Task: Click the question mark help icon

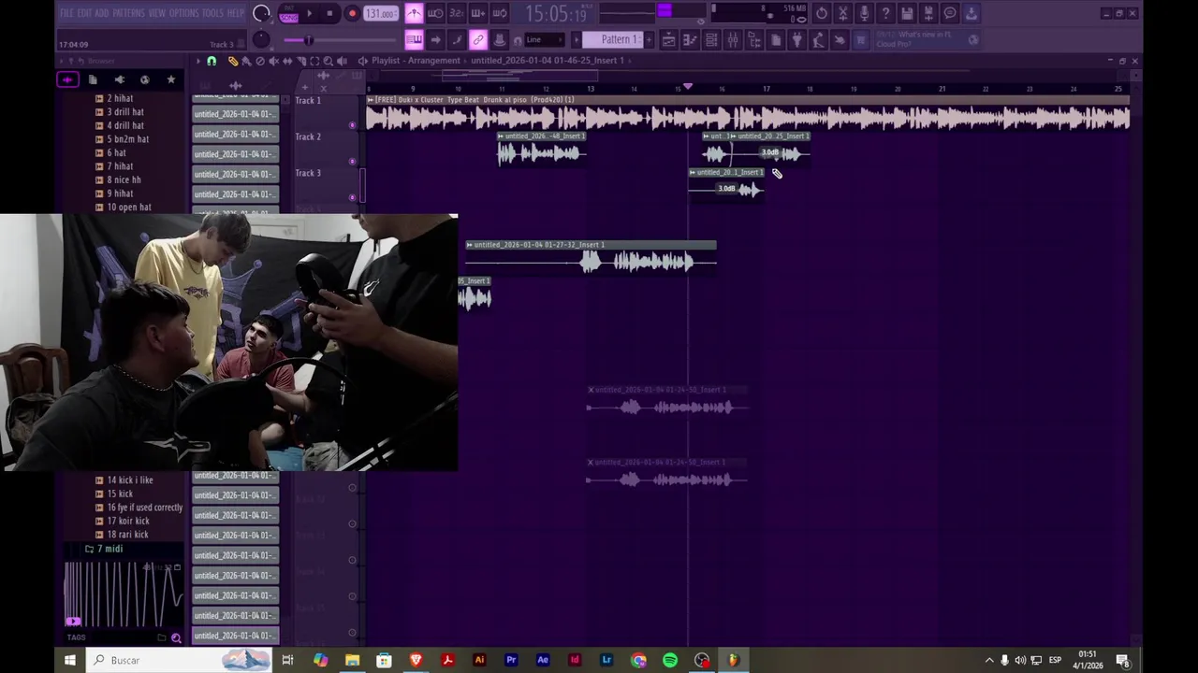Action: [x=885, y=13]
